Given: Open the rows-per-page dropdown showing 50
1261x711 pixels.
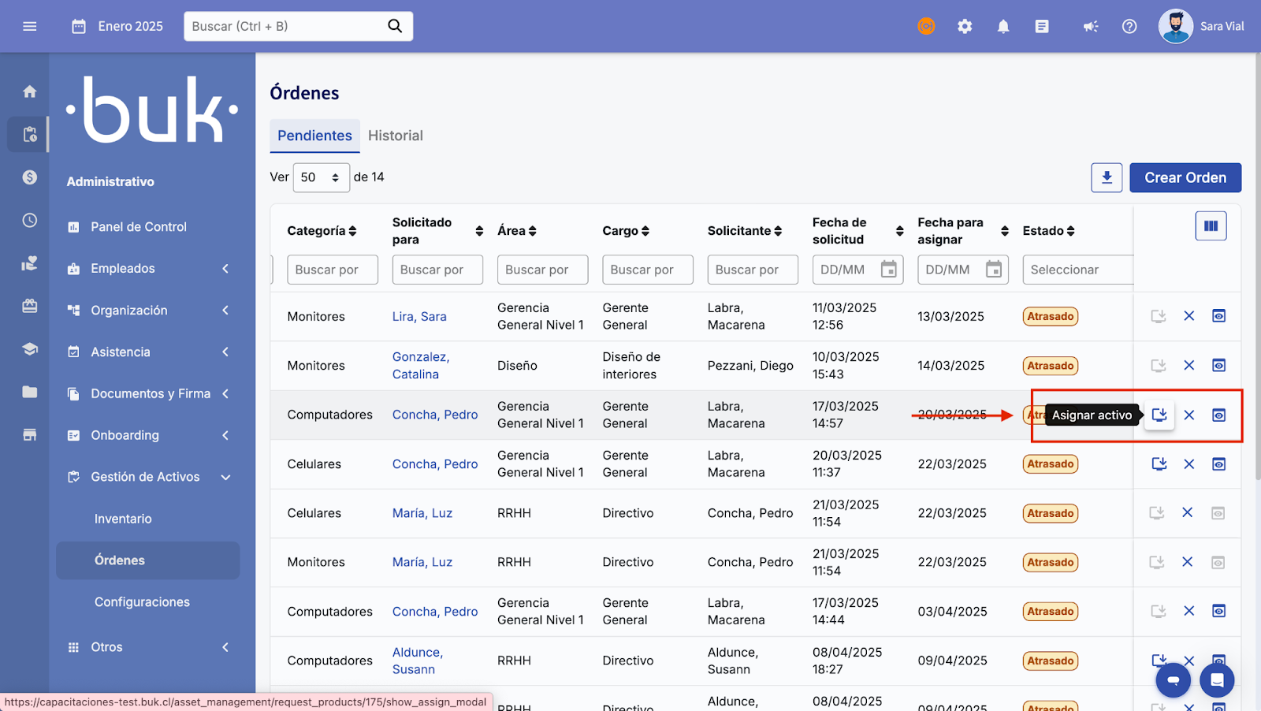Looking at the screenshot, I should click(321, 177).
